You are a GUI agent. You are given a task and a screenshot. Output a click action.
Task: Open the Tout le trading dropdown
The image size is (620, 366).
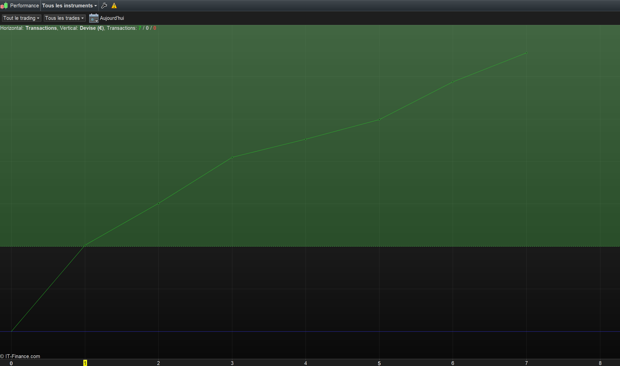pos(21,18)
